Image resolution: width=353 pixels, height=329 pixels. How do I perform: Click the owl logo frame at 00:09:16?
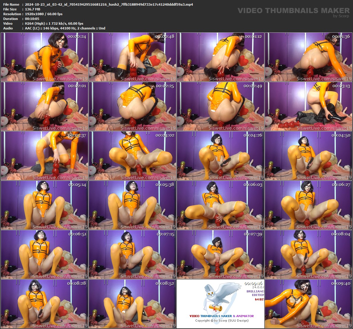point(220,304)
